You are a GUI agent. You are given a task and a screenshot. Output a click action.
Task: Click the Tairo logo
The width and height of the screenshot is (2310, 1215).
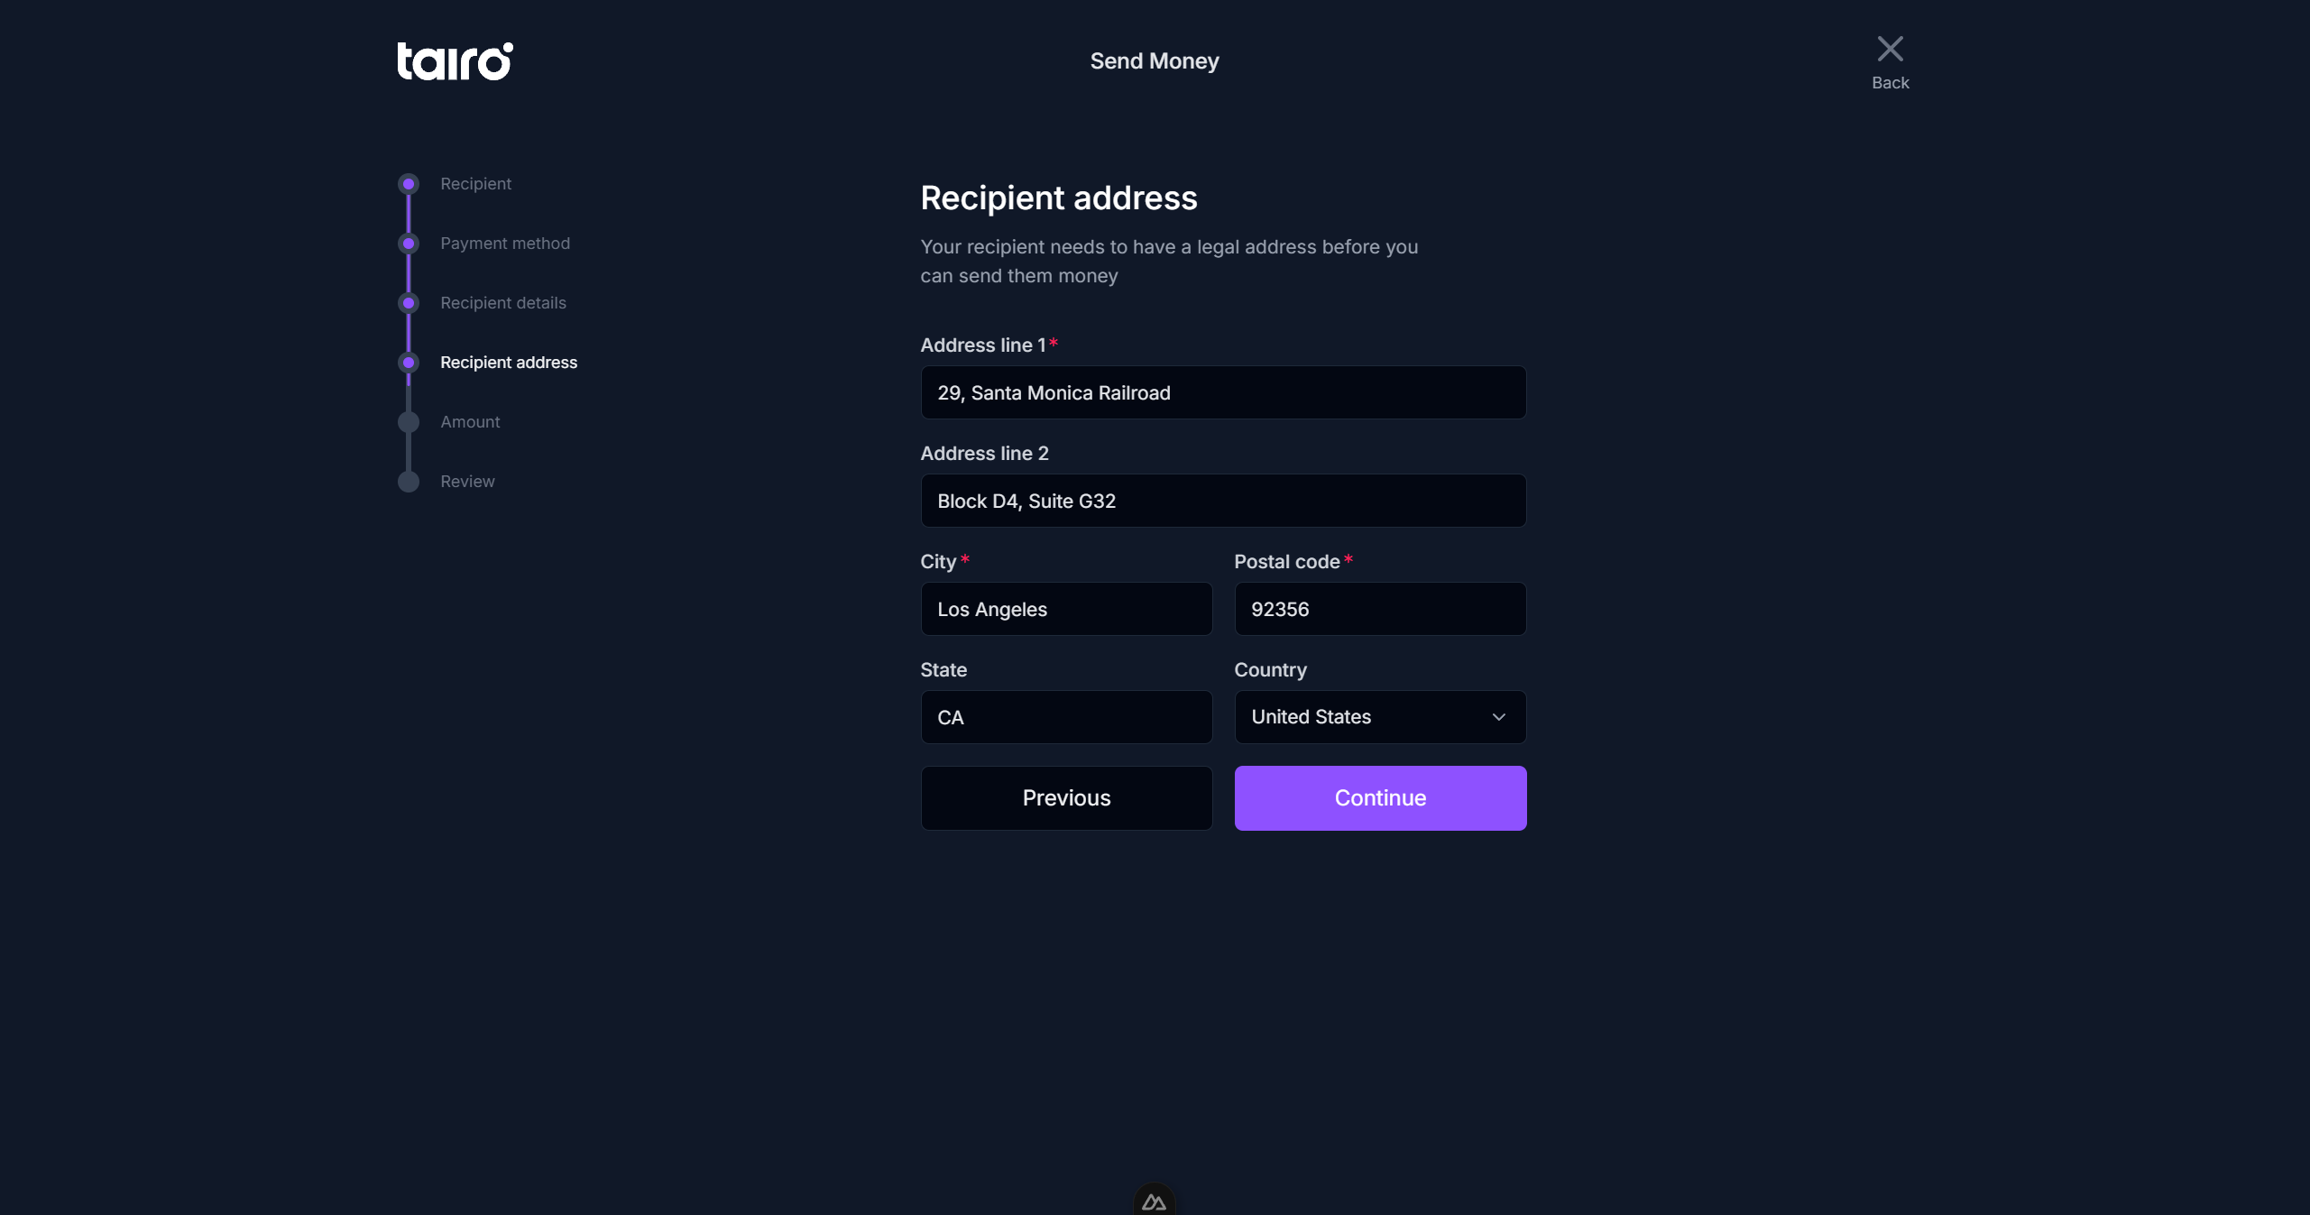[455, 61]
